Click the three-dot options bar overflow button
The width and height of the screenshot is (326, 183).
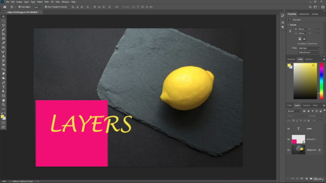[x=117, y=7]
